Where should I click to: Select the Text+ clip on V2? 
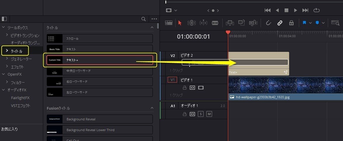pos(259,64)
